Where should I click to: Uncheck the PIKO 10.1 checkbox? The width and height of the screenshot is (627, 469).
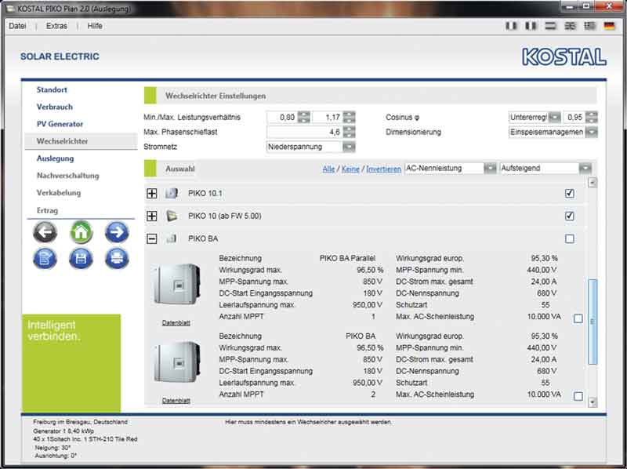pos(570,193)
